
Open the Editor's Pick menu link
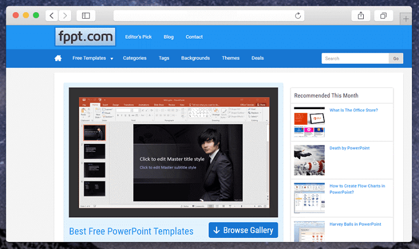[x=139, y=37]
